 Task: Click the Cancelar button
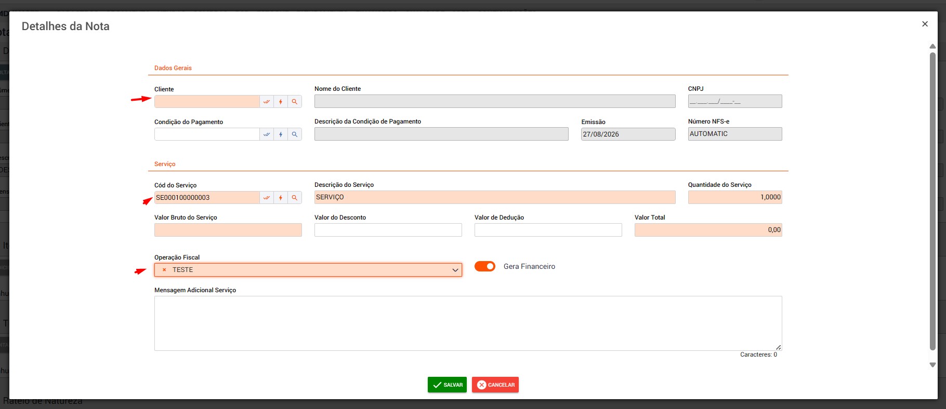point(495,385)
